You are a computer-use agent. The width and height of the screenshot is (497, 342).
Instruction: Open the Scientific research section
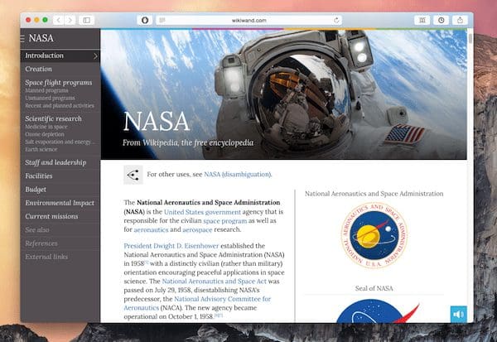[x=53, y=118]
